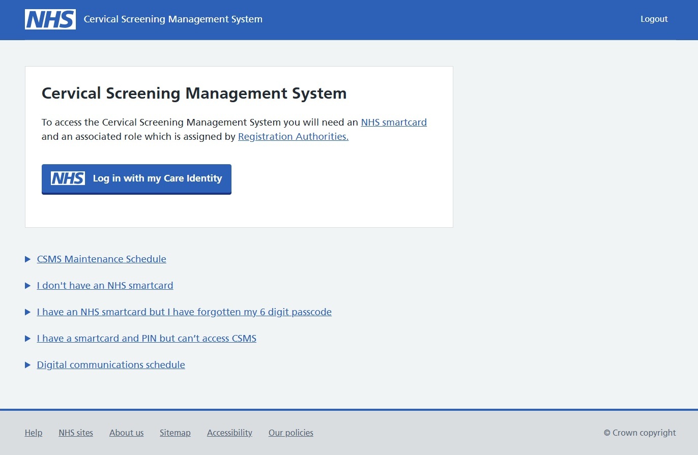Viewport: 698px width, 455px height.
Task: Click the Crown copyright text
Action: 639,433
